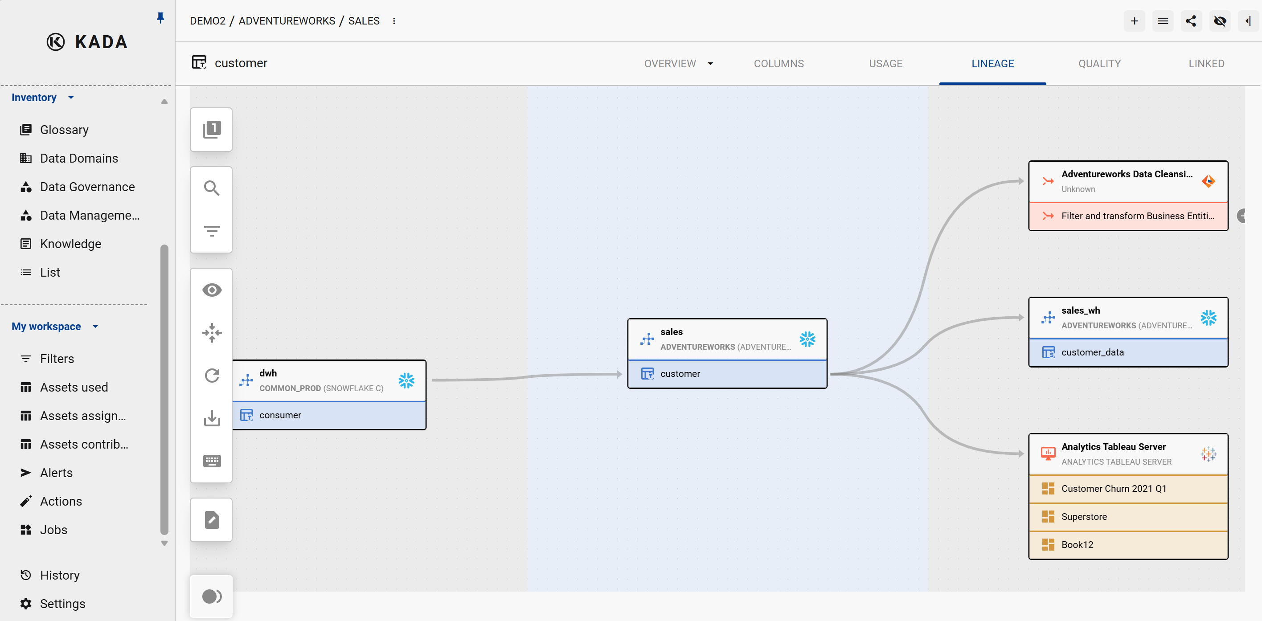Screen dimensions: 1262x621
Task: Open keyboard shortcuts icon
Action: [212, 460]
